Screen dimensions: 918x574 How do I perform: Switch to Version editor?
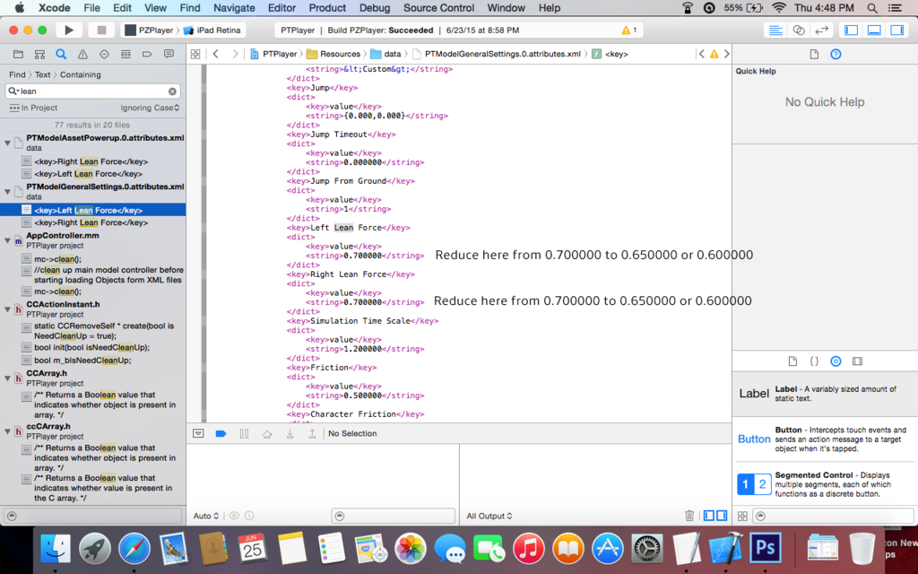[x=821, y=30]
